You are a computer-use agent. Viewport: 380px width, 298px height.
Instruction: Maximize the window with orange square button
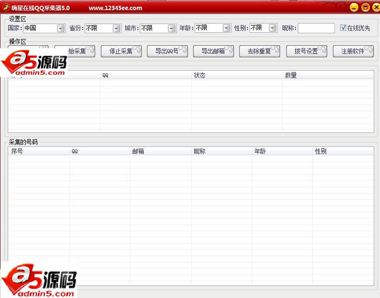click(365, 8)
